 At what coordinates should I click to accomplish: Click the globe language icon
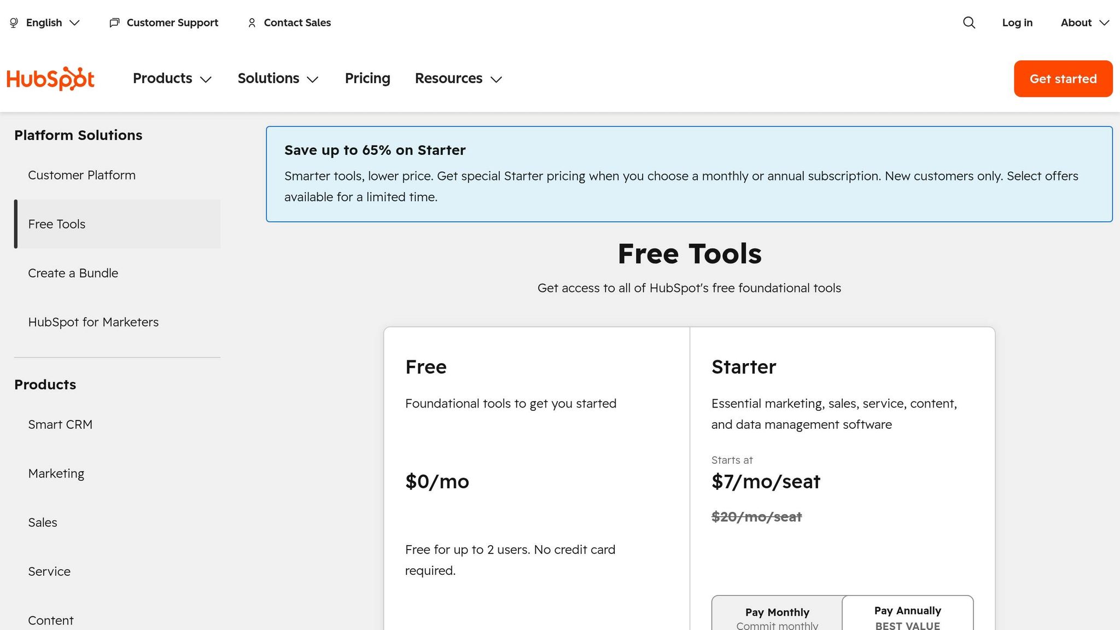click(x=14, y=22)
